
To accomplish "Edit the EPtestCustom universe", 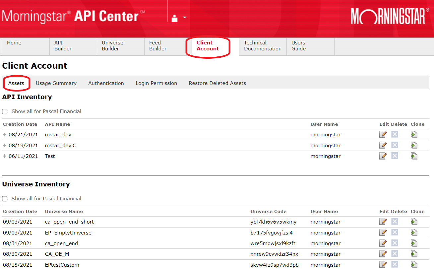I will [x=383, y=265].
